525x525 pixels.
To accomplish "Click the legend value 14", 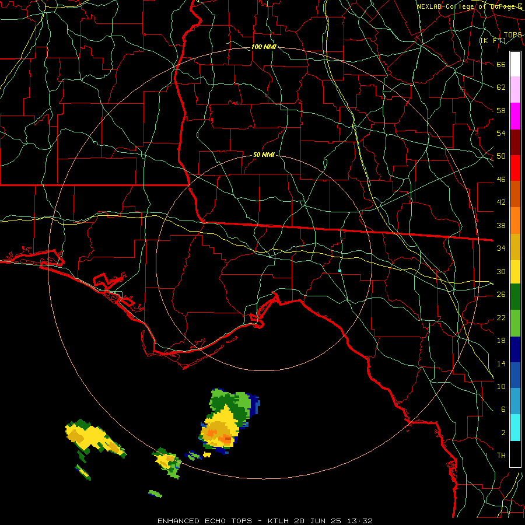I will point(501,363).
